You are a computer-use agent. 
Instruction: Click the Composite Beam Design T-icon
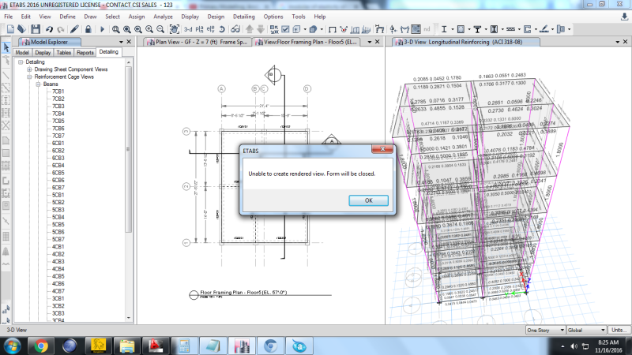point(478,29)
